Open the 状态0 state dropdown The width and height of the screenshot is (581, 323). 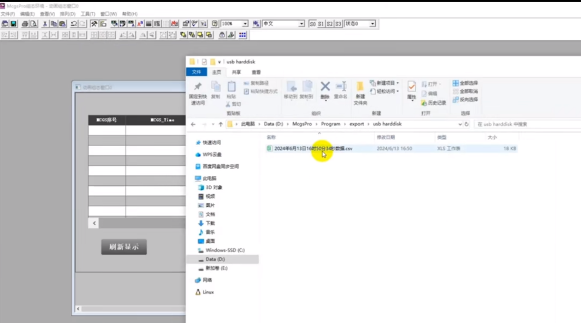[x=373, y=24]
